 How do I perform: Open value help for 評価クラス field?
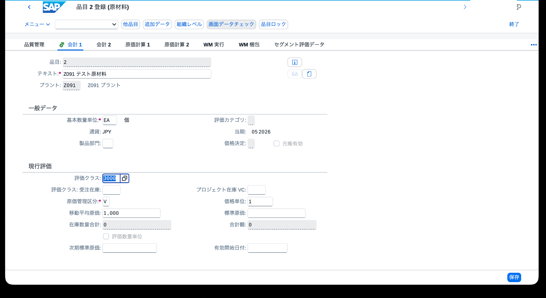tap(124, 178)
